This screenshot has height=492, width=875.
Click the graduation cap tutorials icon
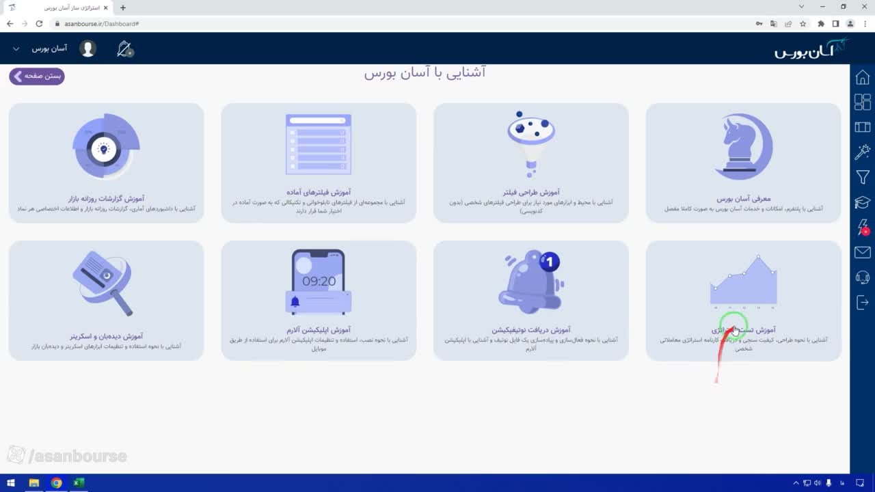coord(863,202)
